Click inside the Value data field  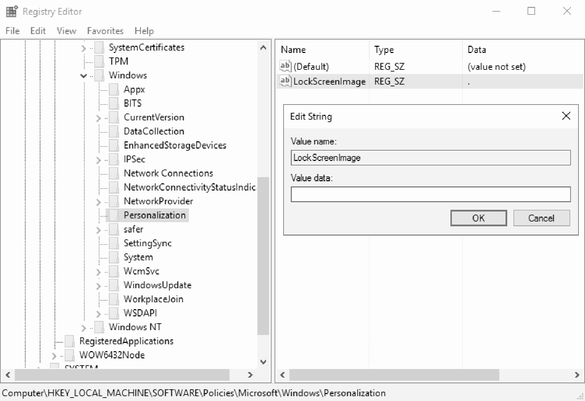(430, 194)
